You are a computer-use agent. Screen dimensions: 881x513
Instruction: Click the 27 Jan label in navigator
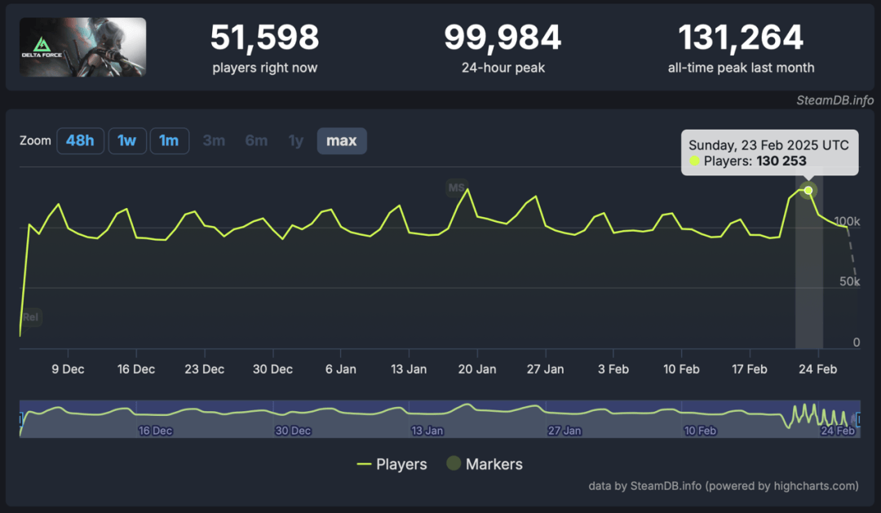click(x=564, y=431)
